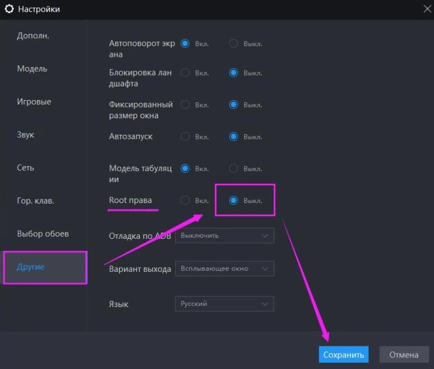Enable Root права by selecting Вкл.
The width and height of the screenshot is (434, 369).
coord(185,200)
